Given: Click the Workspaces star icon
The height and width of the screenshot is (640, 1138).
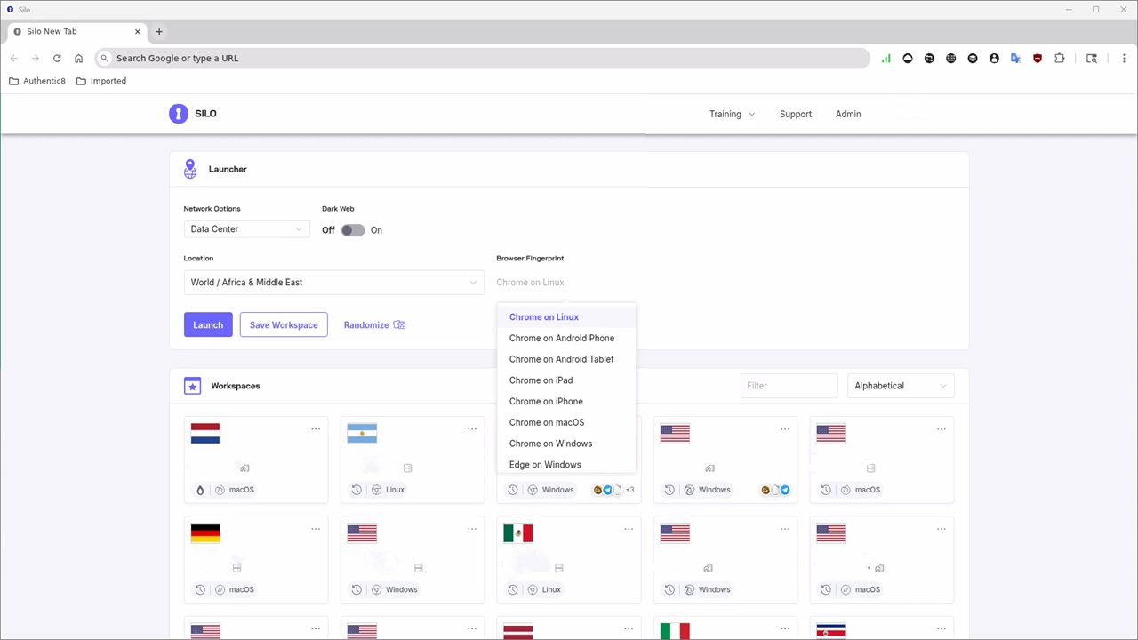Looking at the screenshot, I should (192, 386).
